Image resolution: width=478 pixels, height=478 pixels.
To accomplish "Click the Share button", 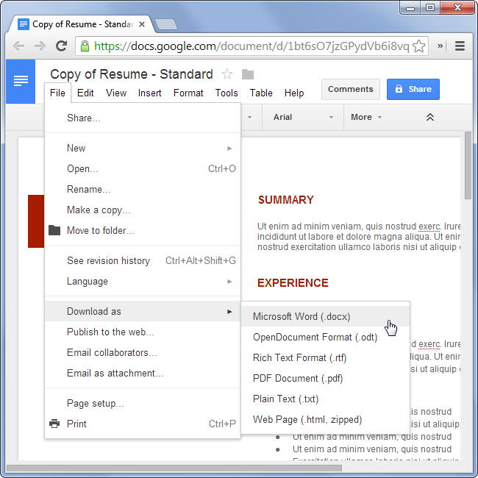I will [x=413, y=89].
